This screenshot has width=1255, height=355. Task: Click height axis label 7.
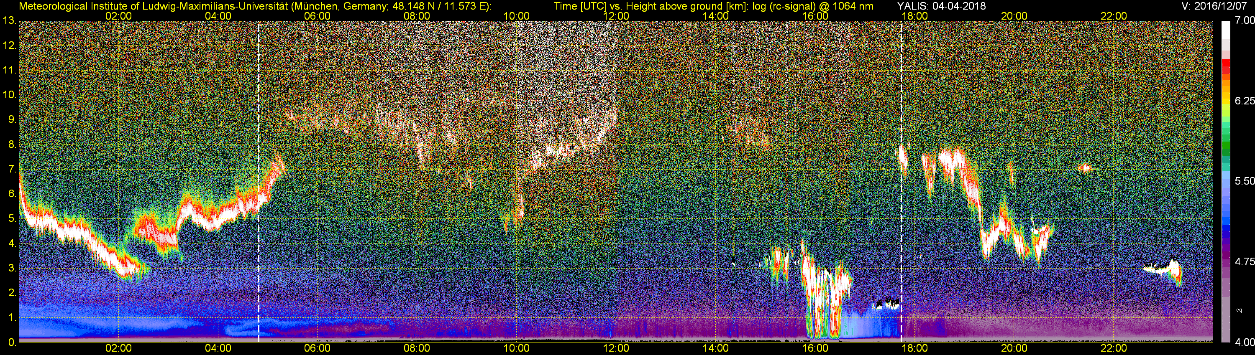click(12, 169)
